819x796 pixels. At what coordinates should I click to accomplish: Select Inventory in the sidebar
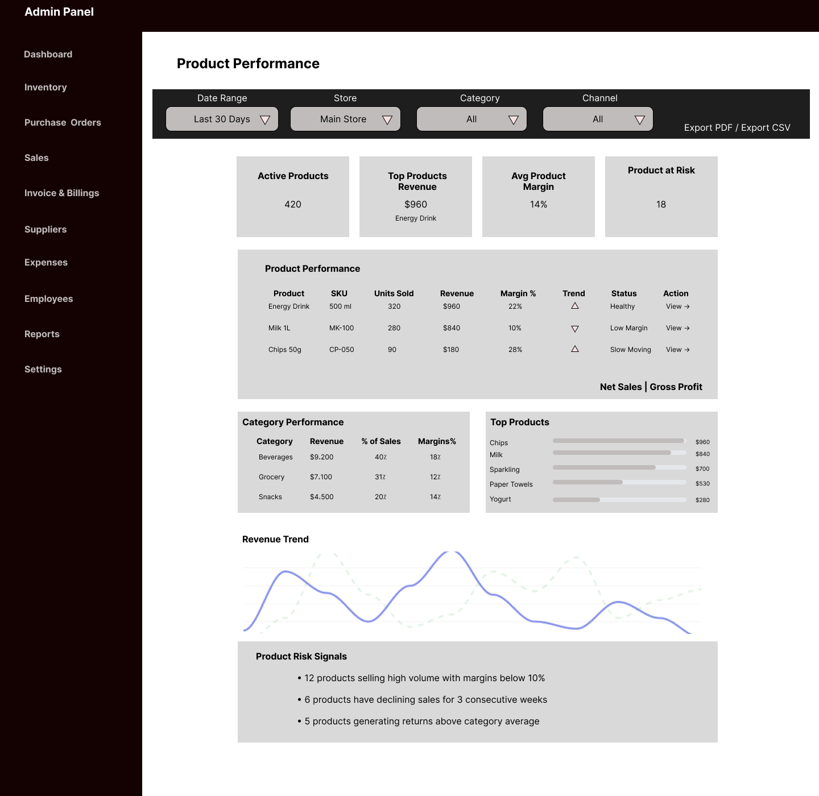click(45, 87)
